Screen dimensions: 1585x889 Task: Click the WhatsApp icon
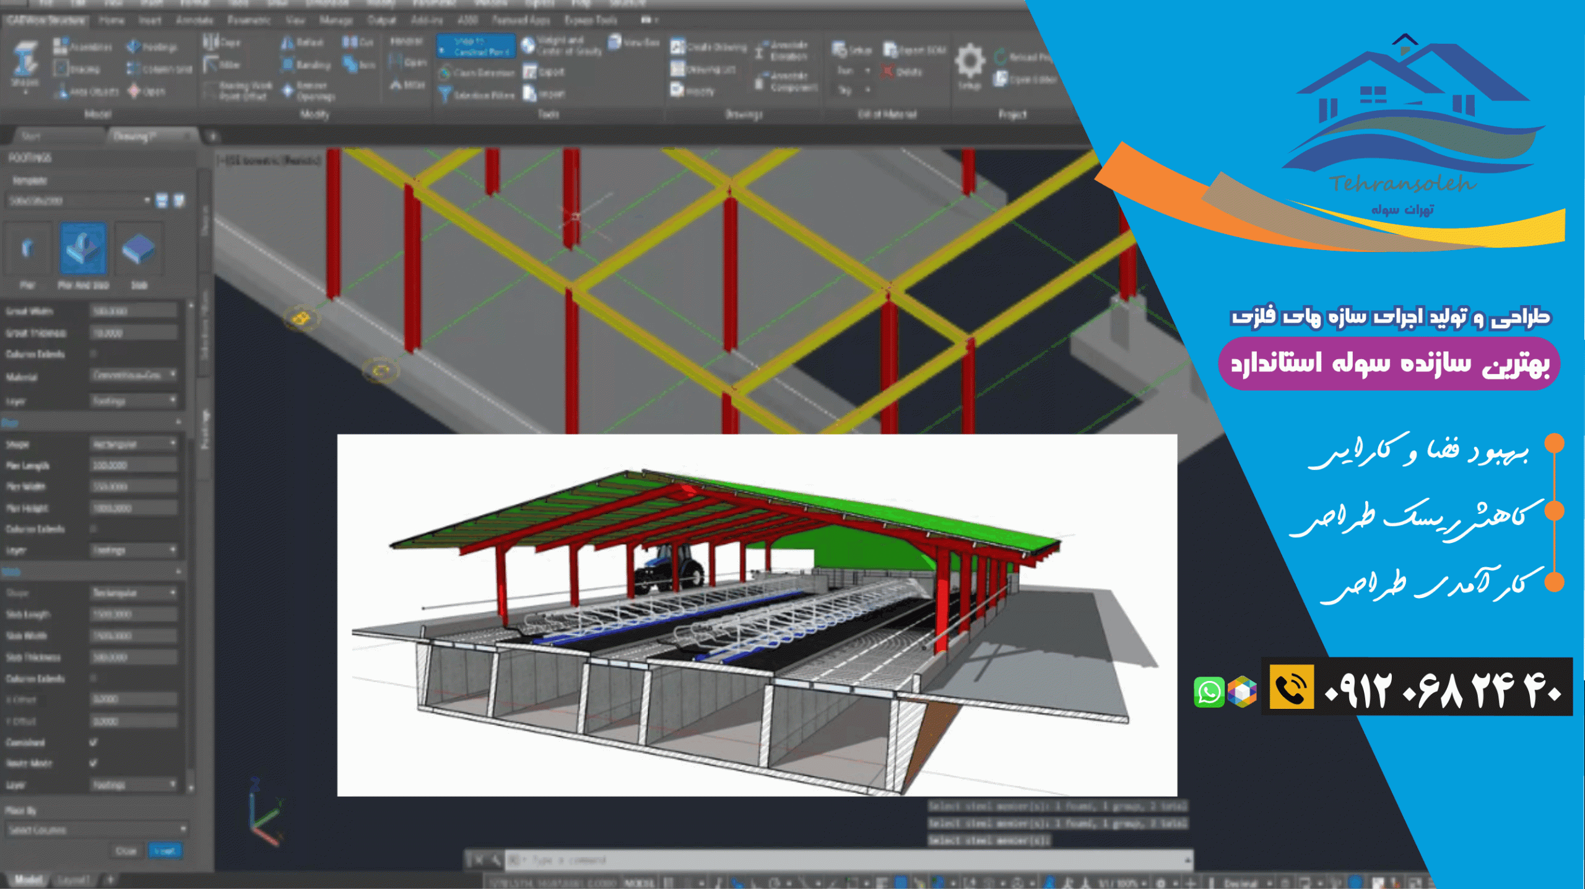[1209, 692]
